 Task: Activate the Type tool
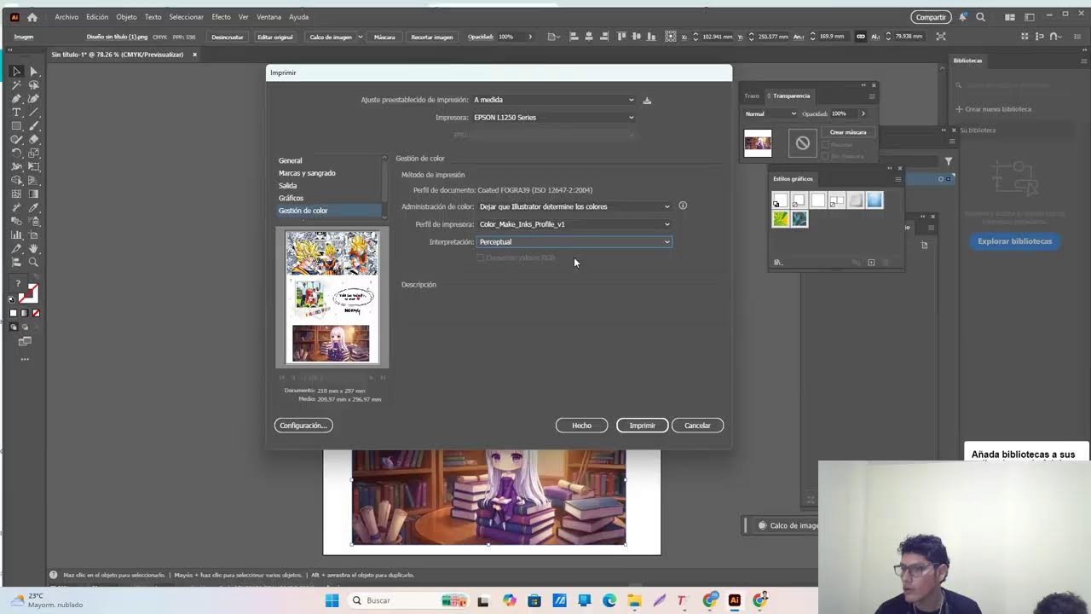coord(16,113)
